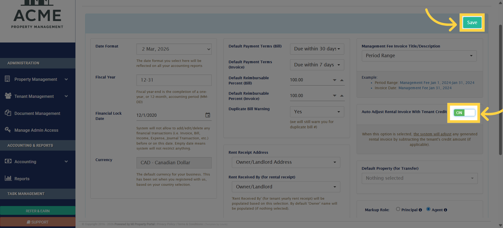The width and height of the screenshot is (503, 228).
Task: Click the Document Management copy icon
Action: pos(8,113)
